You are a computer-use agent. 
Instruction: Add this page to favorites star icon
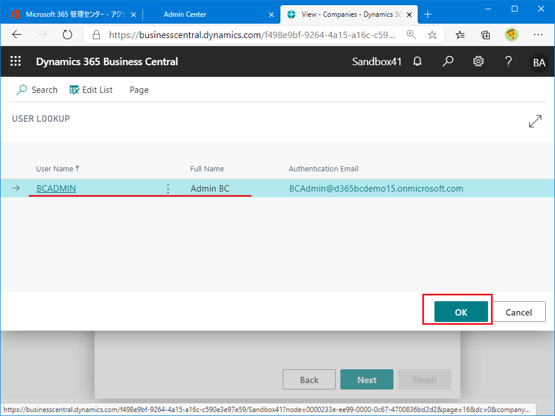pos(432,35)
